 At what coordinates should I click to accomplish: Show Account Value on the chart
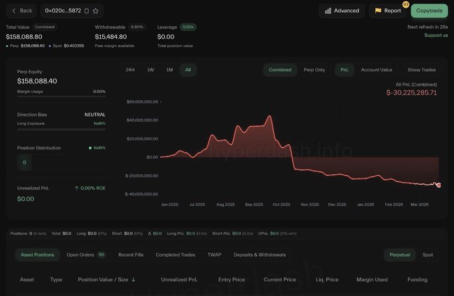377,70
